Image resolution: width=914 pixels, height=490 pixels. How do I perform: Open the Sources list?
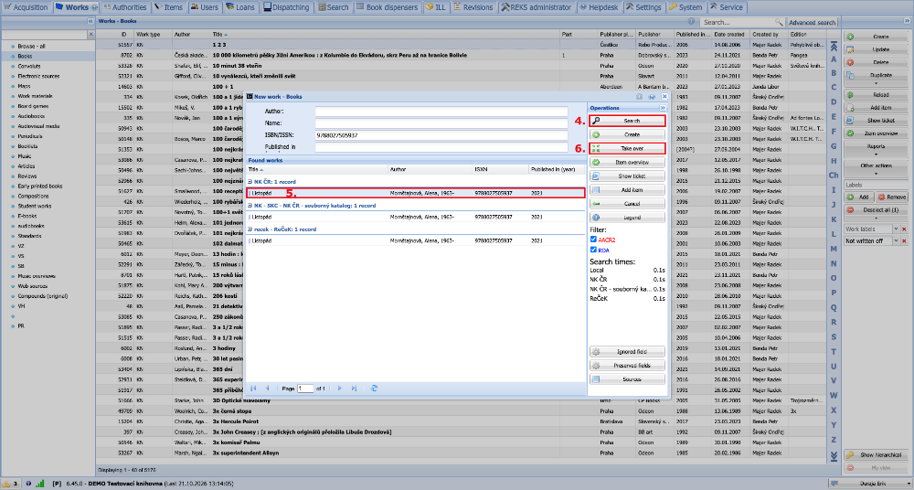627,379
